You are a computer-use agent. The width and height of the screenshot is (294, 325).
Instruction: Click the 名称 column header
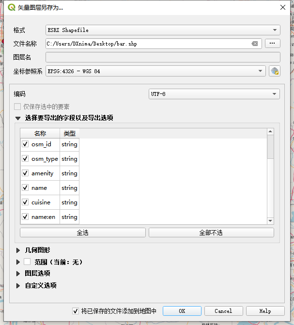(40, 133)
